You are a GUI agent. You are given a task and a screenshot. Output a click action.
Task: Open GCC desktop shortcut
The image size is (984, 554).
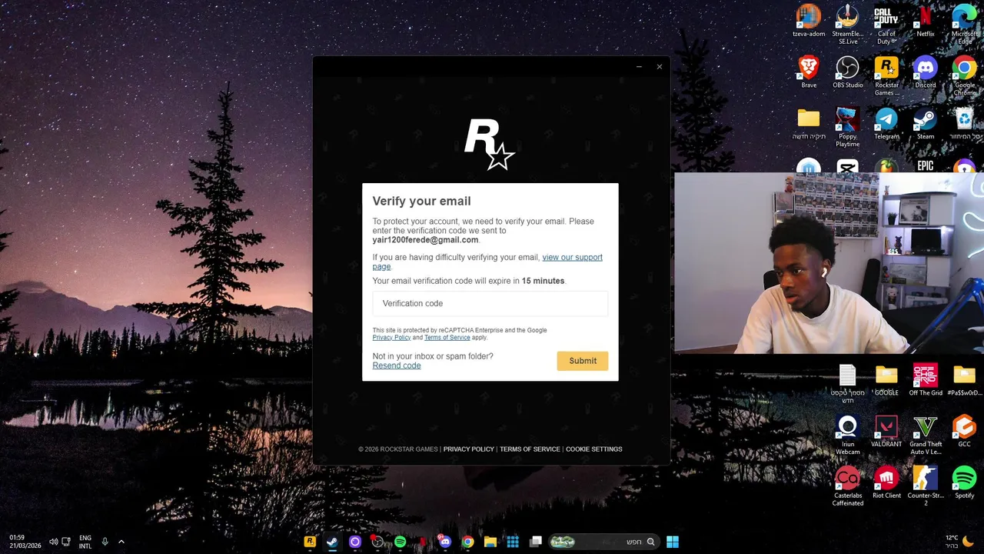[x=964, y=432]
